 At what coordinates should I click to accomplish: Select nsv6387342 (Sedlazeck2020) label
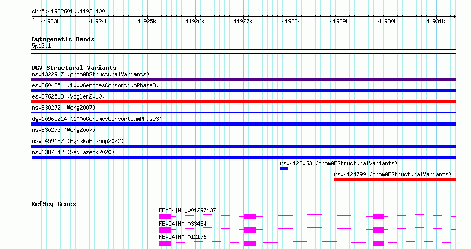(x=73, y=152)
